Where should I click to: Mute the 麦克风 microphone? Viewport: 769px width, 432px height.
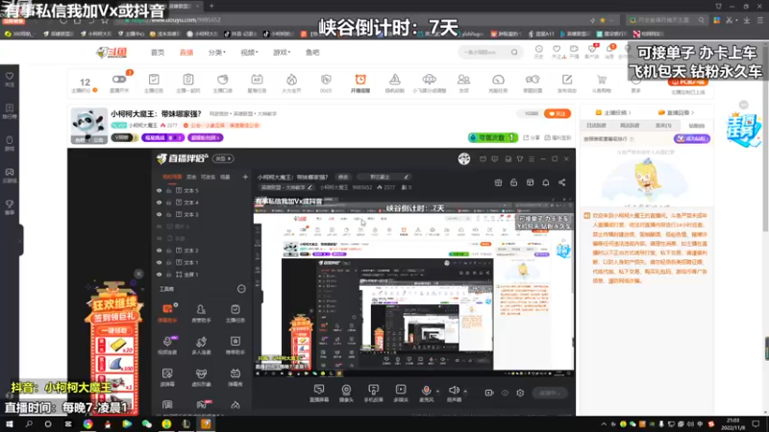426,391
